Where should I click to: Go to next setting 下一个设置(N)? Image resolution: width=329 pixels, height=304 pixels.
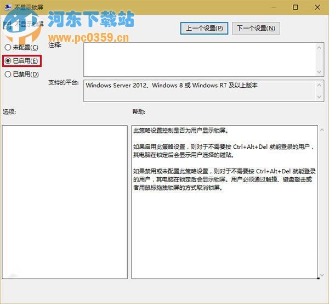[x=256, y=28]
